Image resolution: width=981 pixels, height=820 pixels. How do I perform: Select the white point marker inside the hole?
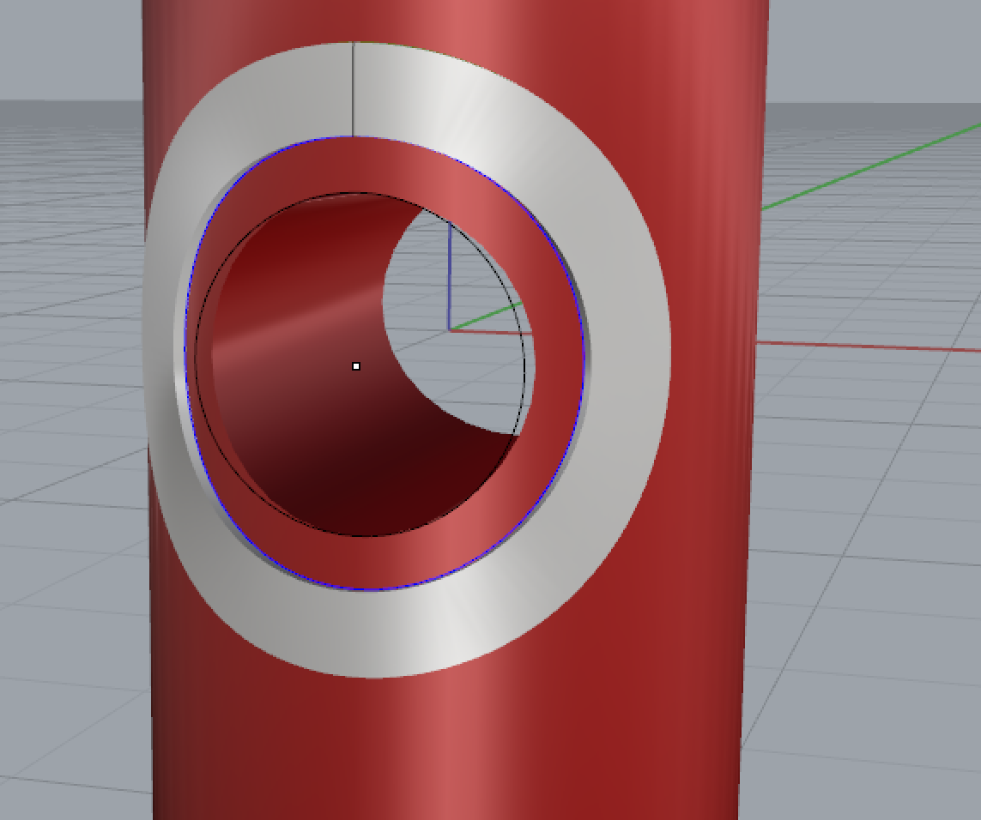[357, 365]
